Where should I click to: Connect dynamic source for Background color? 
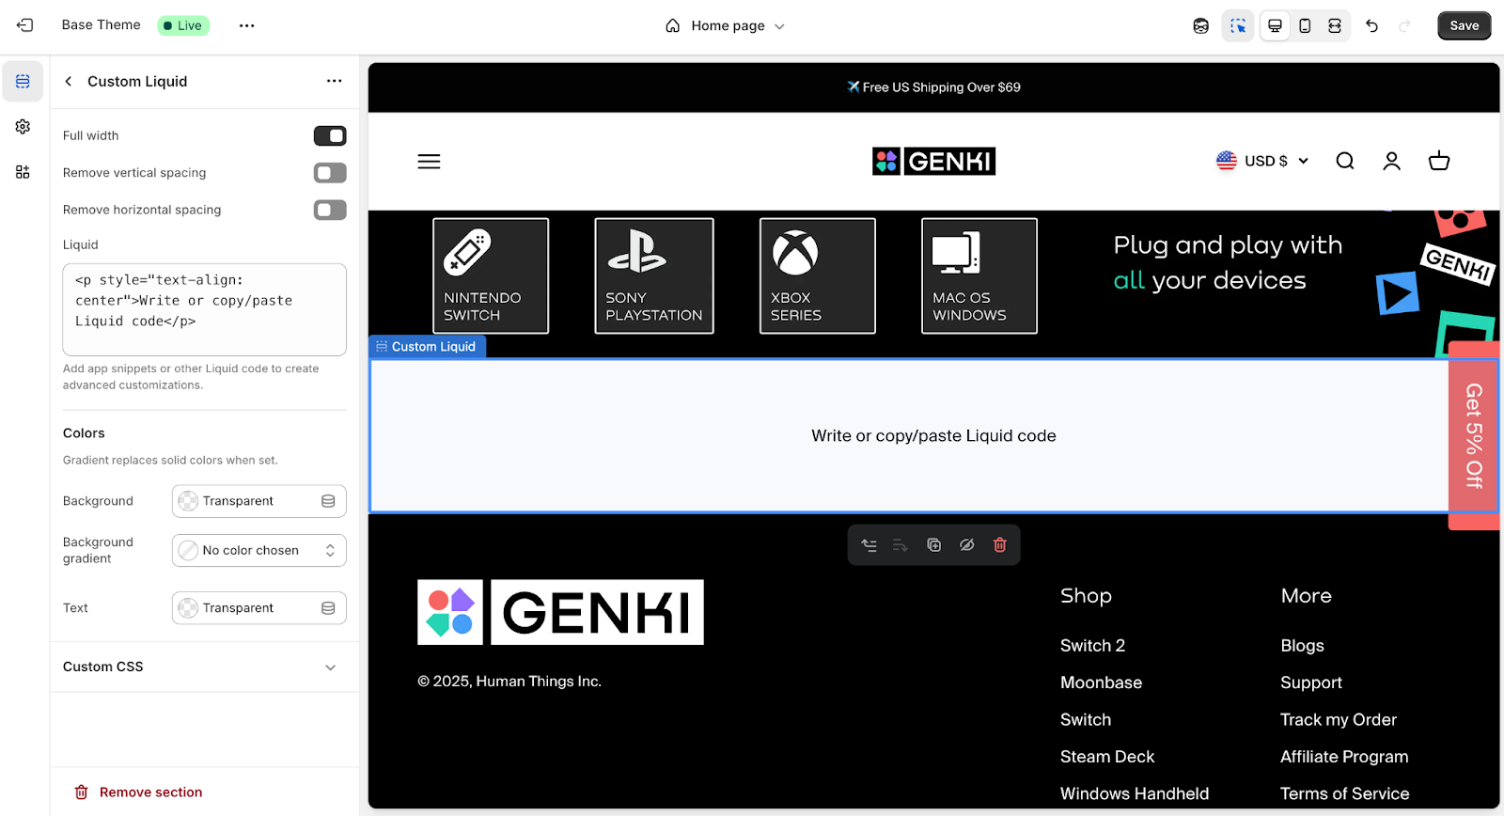tap(328, 501)
